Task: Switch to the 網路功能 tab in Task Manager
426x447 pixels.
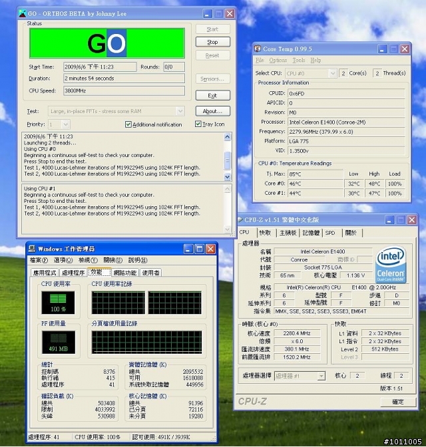Action: (125, 273)
